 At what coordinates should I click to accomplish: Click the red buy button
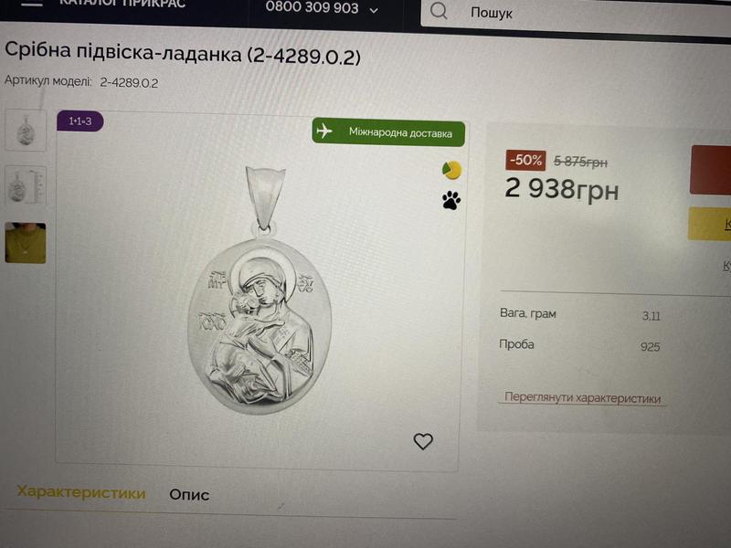pos(711,170)
